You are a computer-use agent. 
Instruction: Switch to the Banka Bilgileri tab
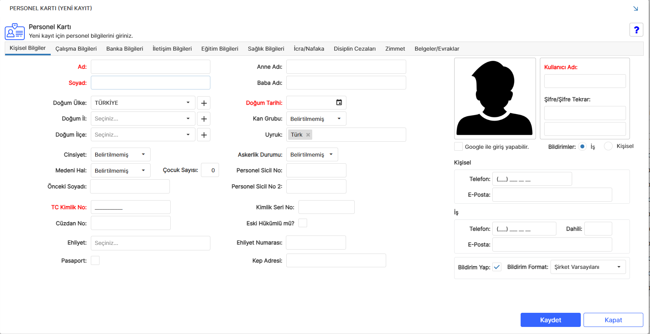125,49
